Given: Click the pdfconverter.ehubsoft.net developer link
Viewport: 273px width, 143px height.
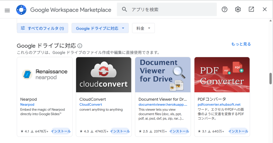Looking at the screenshot, I should (x=219, y=105).
